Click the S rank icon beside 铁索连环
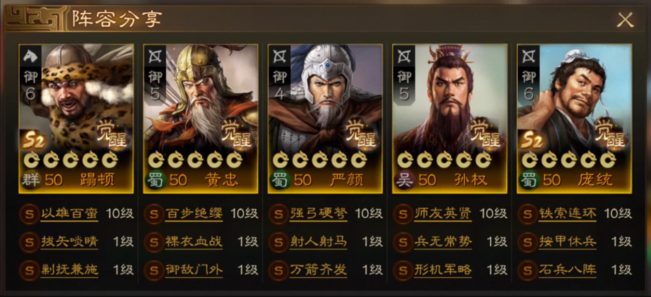This screenshot has height=297, width=651. pyautogui.click(x=527, y=214)
